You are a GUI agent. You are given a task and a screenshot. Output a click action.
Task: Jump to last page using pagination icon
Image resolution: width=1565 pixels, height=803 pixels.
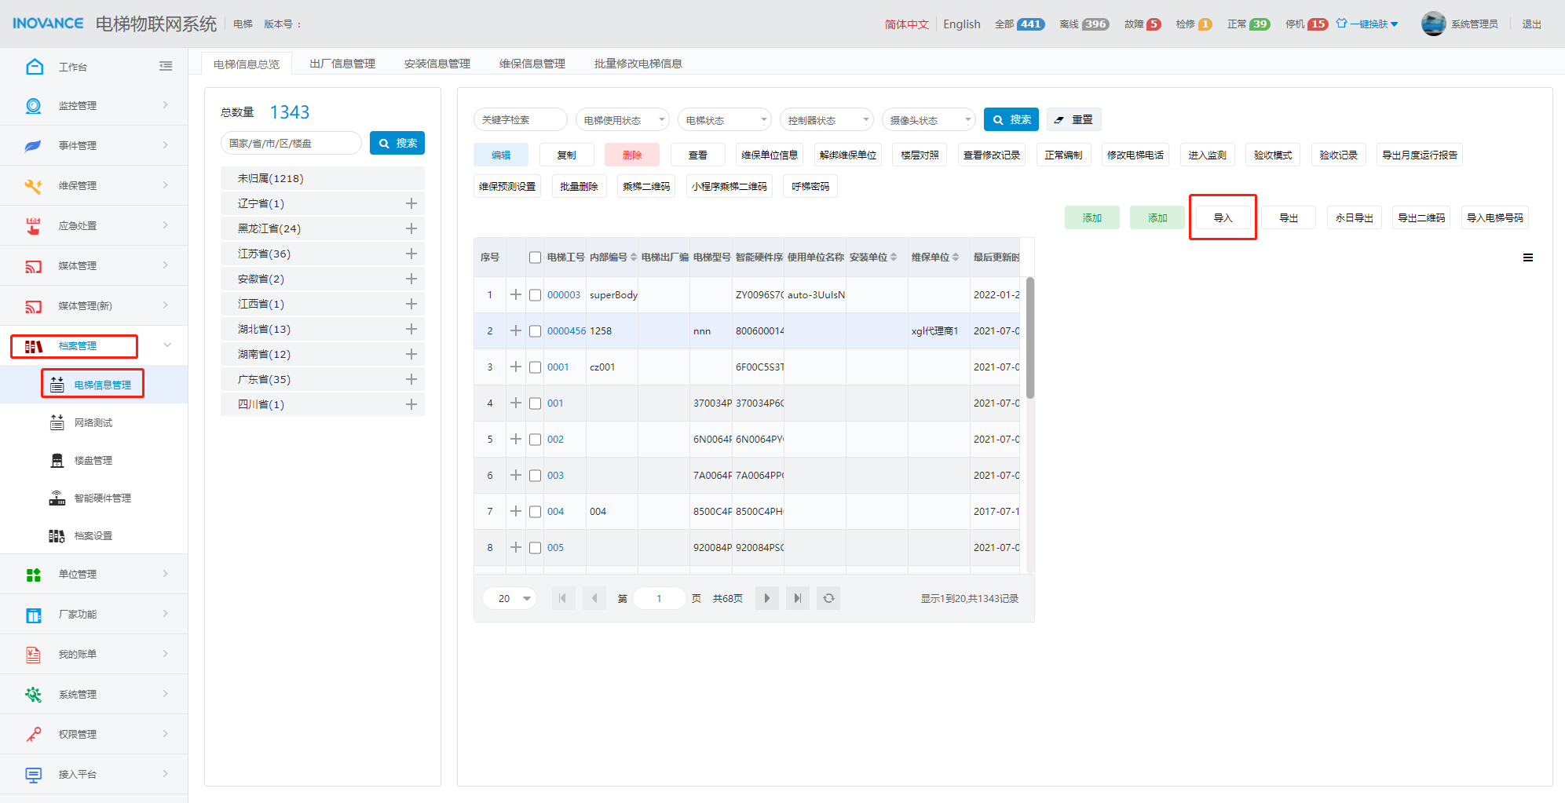click(x=797, y=598)
